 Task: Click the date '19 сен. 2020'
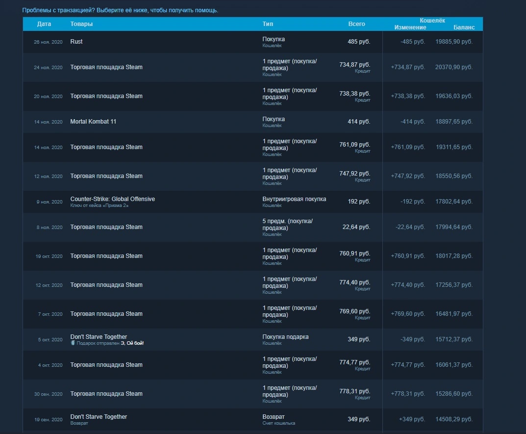pos(49,420)
